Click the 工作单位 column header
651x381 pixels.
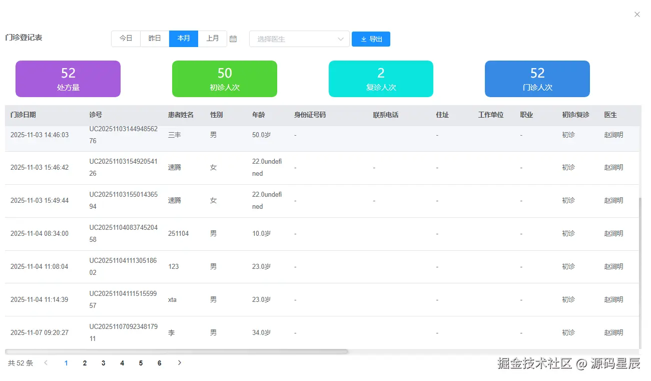[x=490, y=115]
